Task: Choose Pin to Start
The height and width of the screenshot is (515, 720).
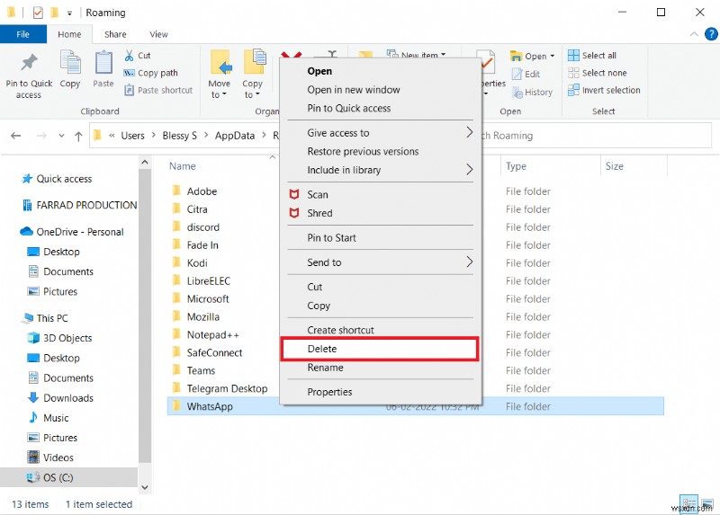Action: point(380,238)
